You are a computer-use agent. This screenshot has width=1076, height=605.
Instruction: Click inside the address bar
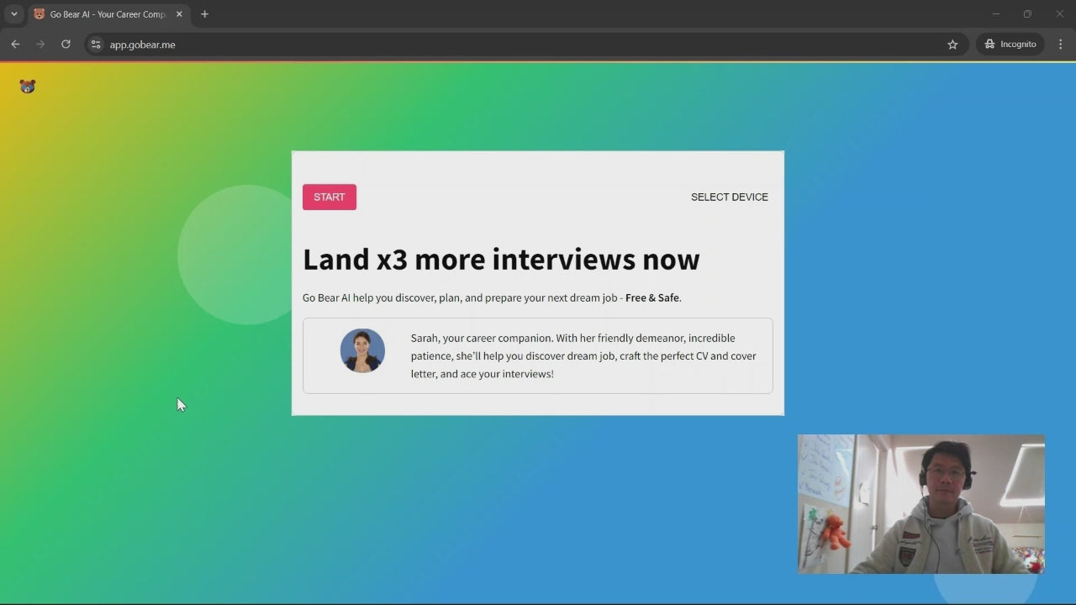coord(336,45)
